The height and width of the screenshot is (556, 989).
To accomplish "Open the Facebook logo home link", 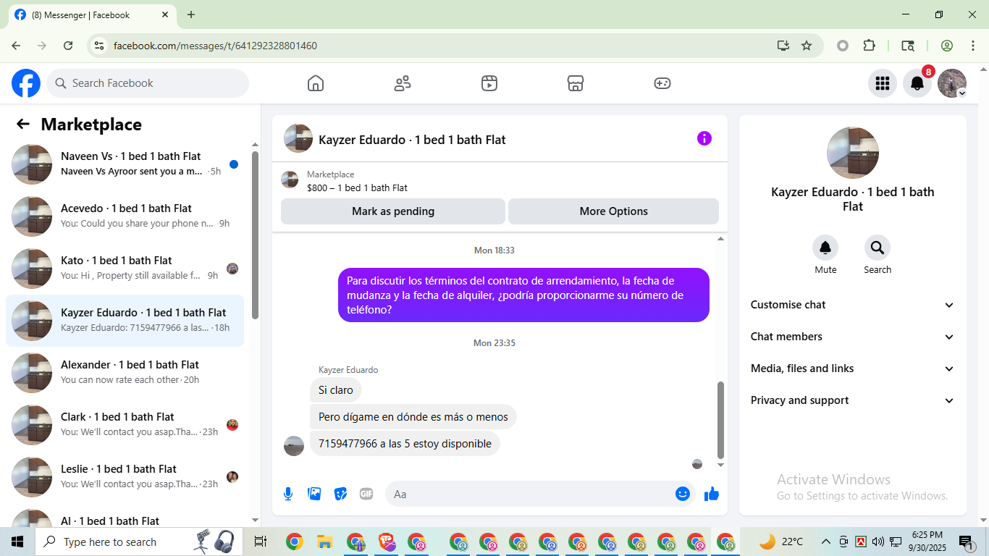I will [26, 83].
